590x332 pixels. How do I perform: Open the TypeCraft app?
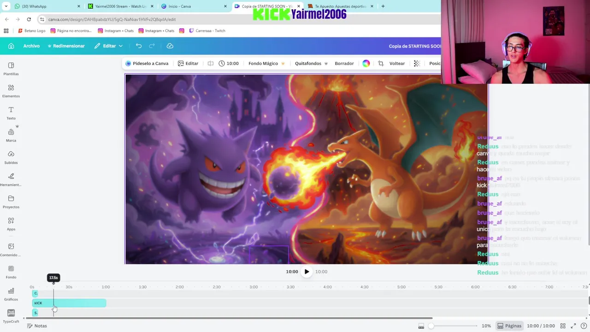pyautogui.click(x=11, y=316)
